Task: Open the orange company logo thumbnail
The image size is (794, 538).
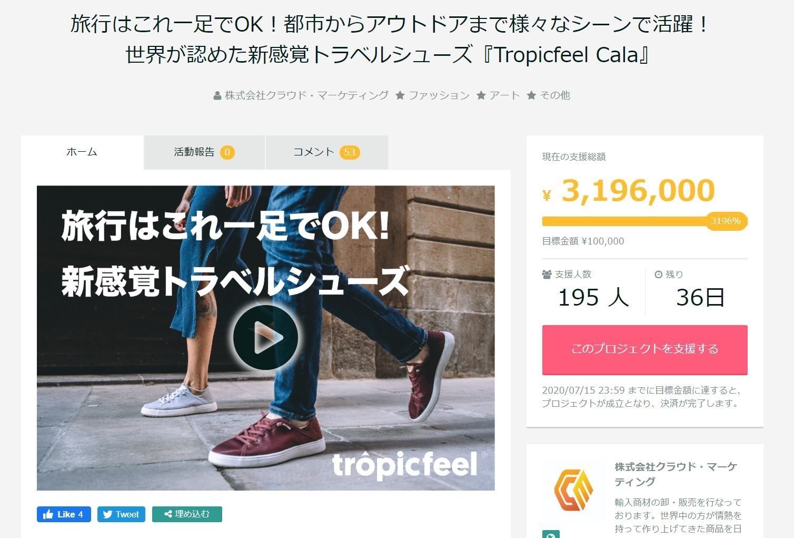Action: point(573,490)
